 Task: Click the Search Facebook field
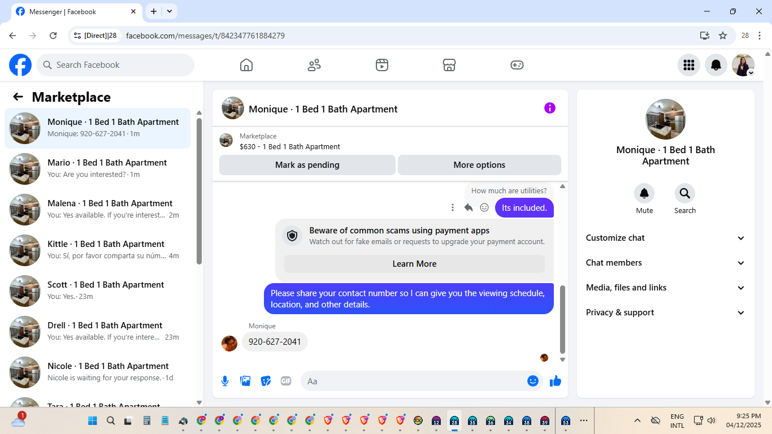(115, 65)
